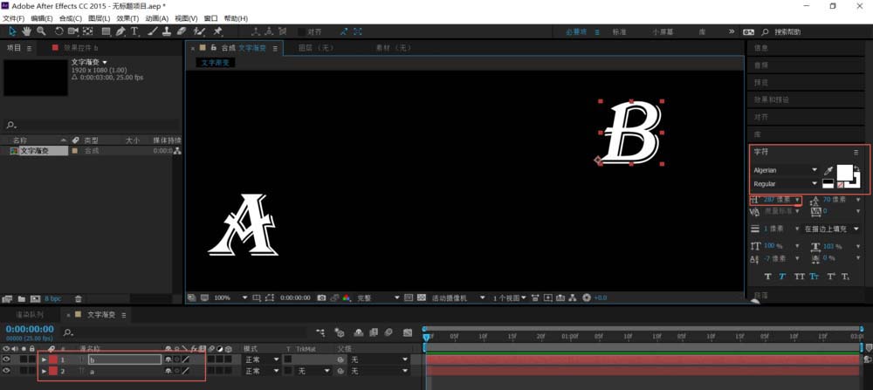Select the Hand tool
The height and width of the screenshot is (390, 873).
coord(27,31)
